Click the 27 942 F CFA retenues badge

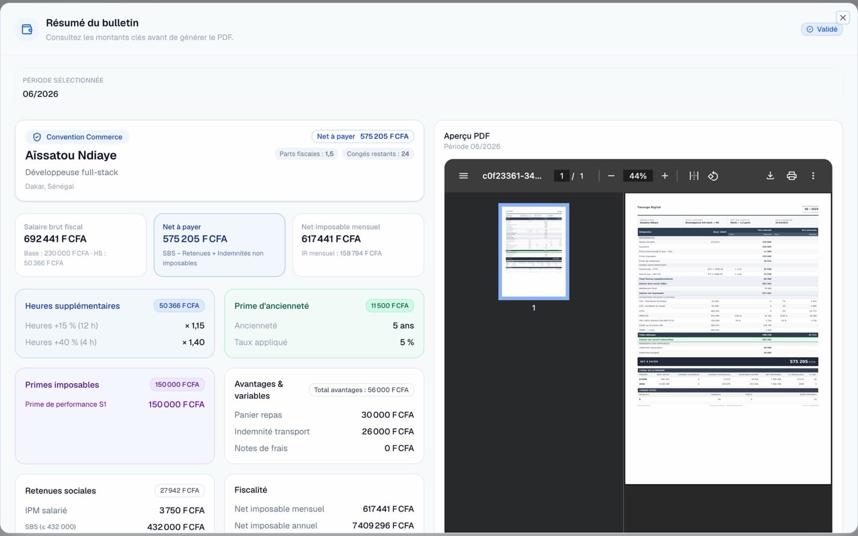coord(179,490)
